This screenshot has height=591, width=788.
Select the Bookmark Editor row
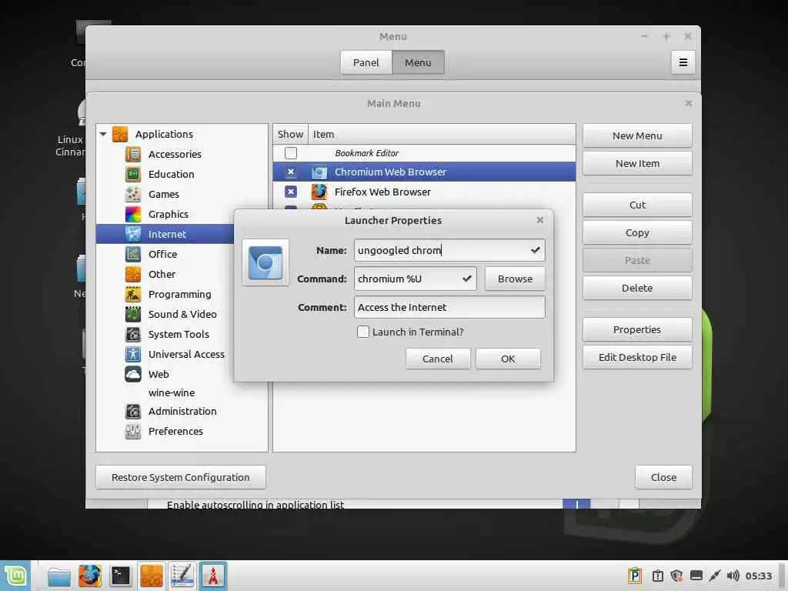click(x=424, y=153)
